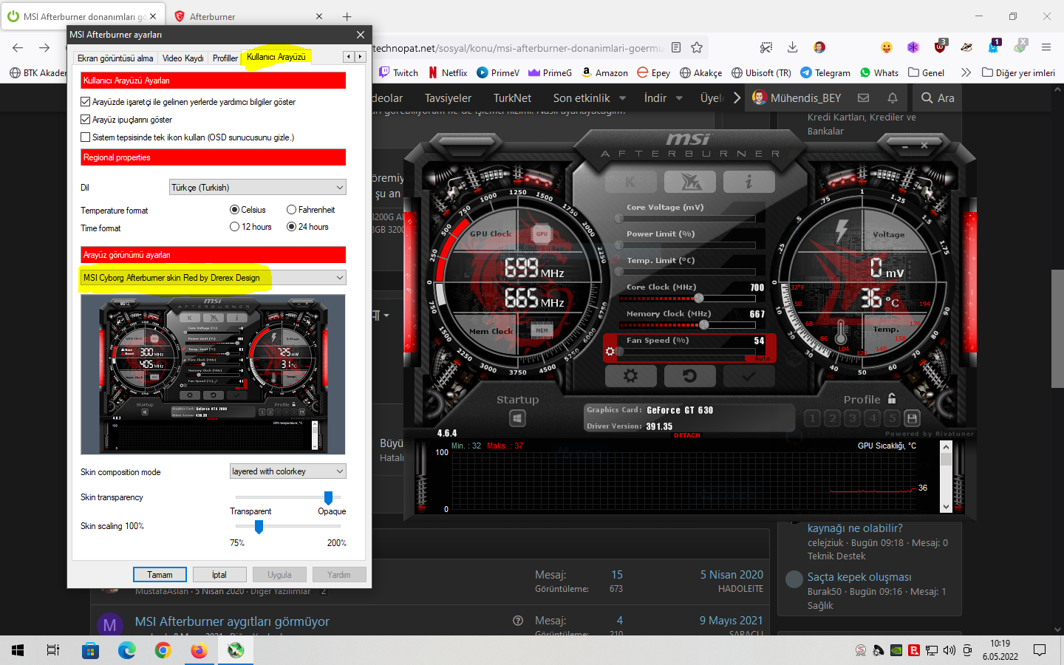Click the profile lock icon

coord(892,398)
